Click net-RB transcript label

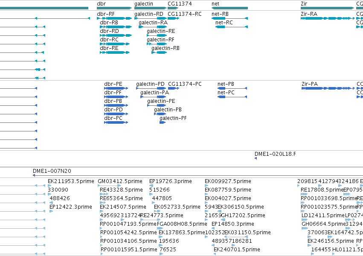pos(220,14)
